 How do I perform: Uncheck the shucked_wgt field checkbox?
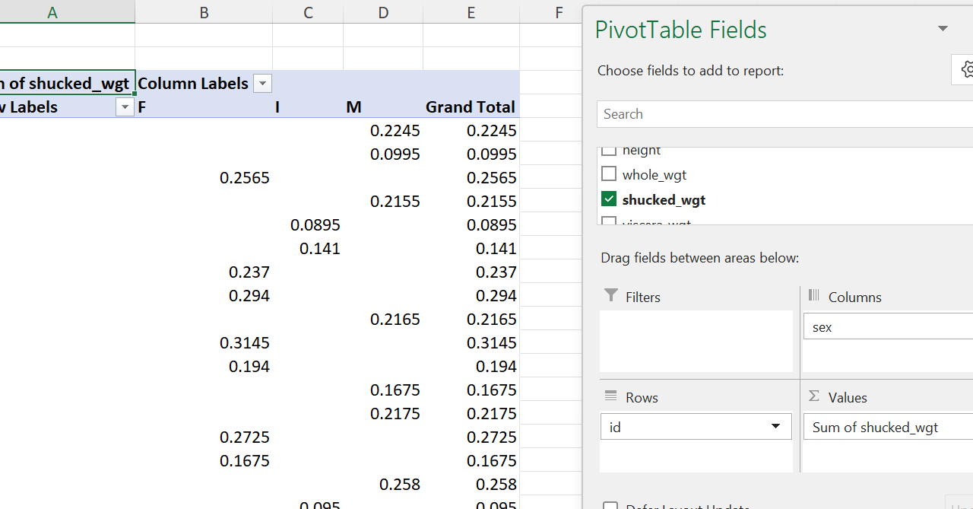(x=609, y=199)
